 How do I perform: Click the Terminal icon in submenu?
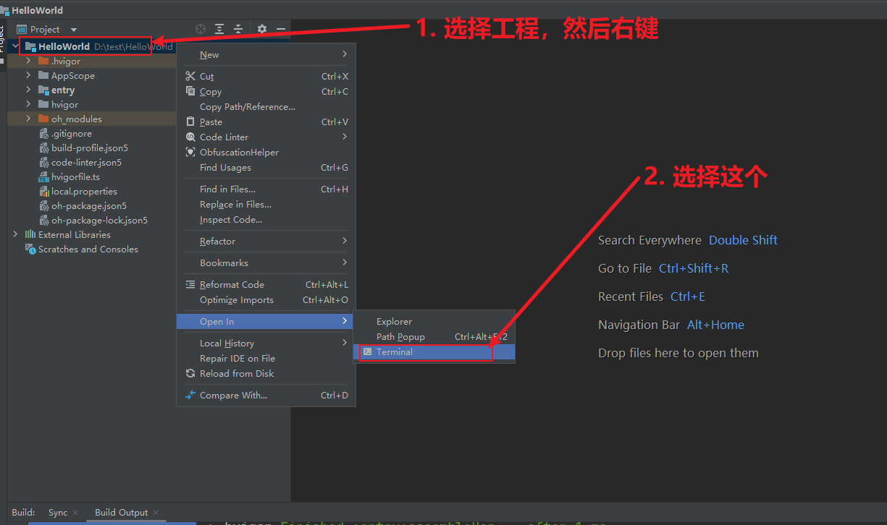[367, 351]
